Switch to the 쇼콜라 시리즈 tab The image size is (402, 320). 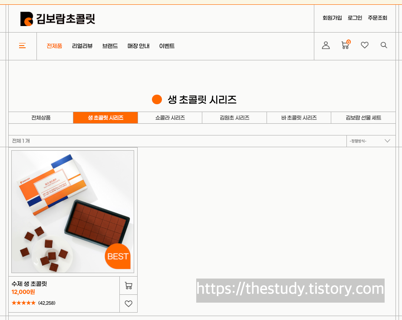pos(170,118)
